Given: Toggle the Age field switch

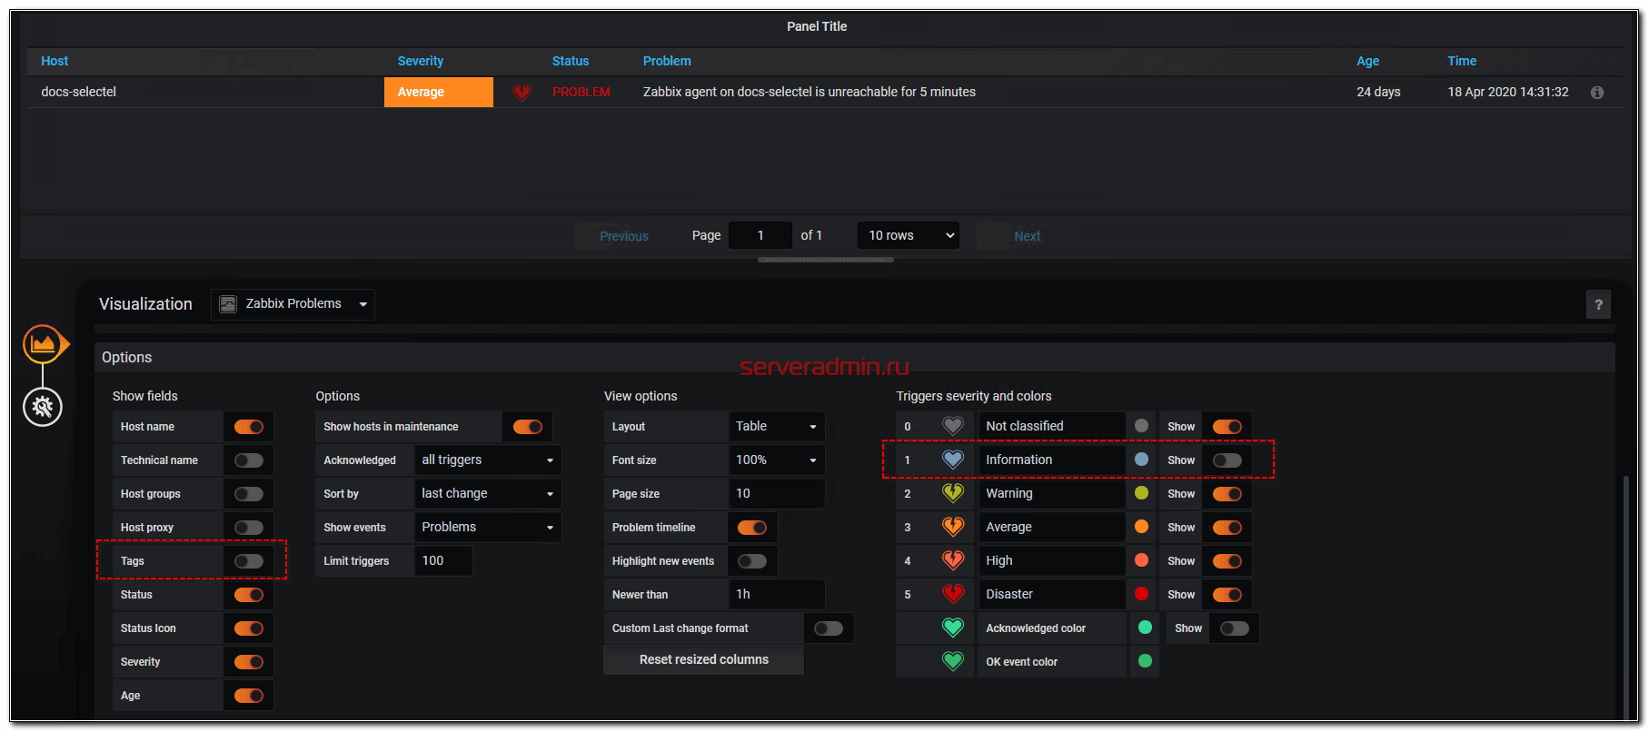Looking at the screenshot, I should pos(249,696).
